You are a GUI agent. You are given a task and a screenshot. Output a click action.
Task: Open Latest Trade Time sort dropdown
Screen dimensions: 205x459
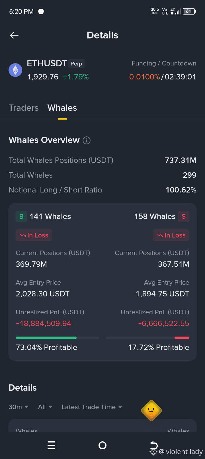[x=92, y=407]
